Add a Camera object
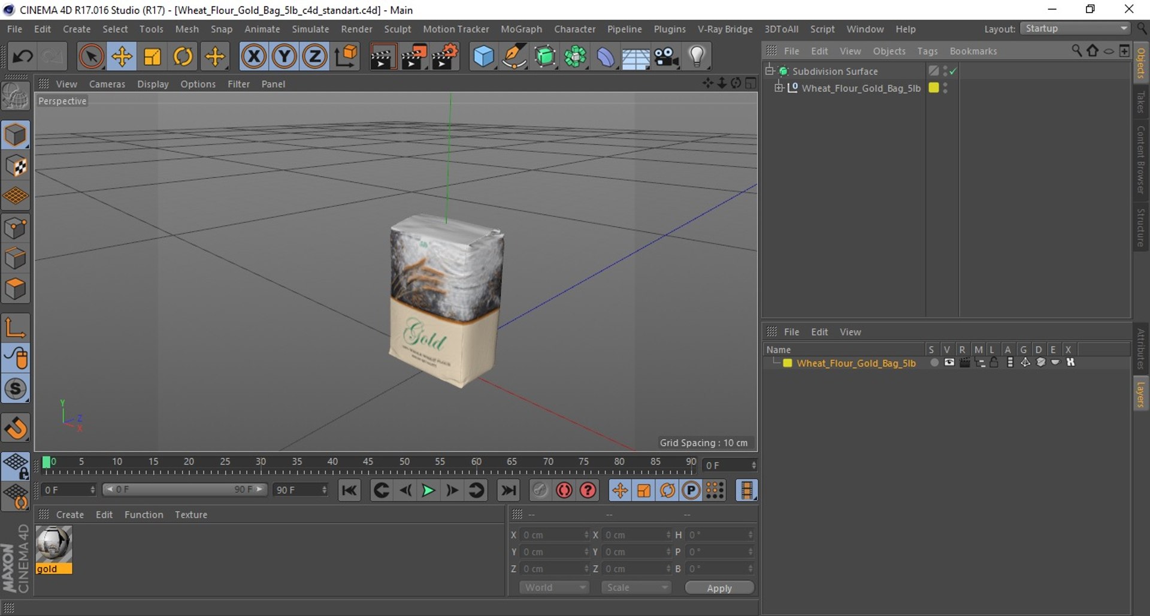 coord(666,57)
